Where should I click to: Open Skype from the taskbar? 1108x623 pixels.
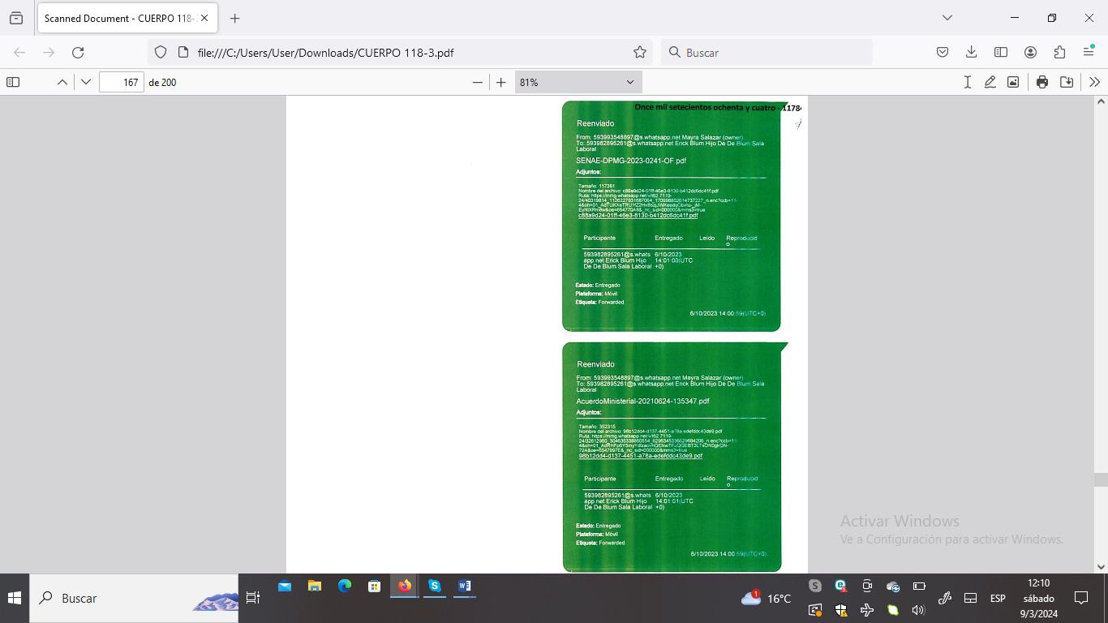point(434,586)
